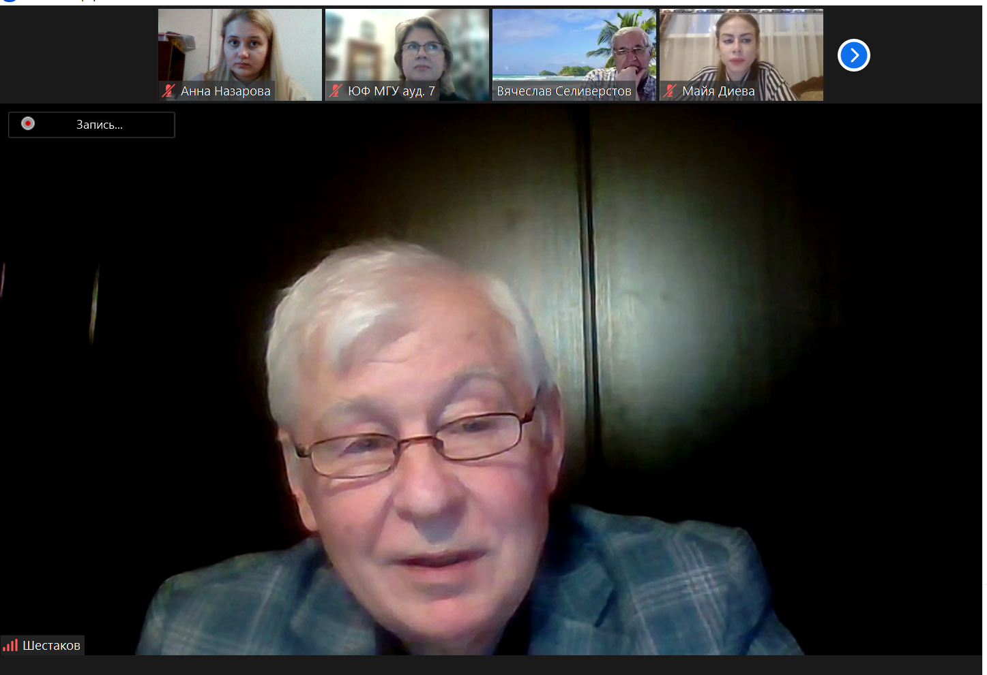987x675 pixels.
Task: Click the Вячеслав Селиверстов name label
Action: tap(564, 91)
